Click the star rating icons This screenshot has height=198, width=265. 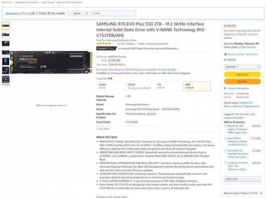(x=103, y=44)
